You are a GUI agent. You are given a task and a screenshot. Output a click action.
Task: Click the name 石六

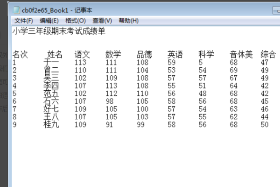point(51,101)
